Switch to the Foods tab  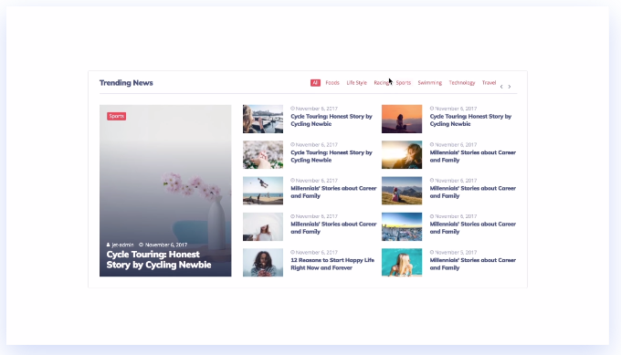pyautogui.click(x=332, y=83)
